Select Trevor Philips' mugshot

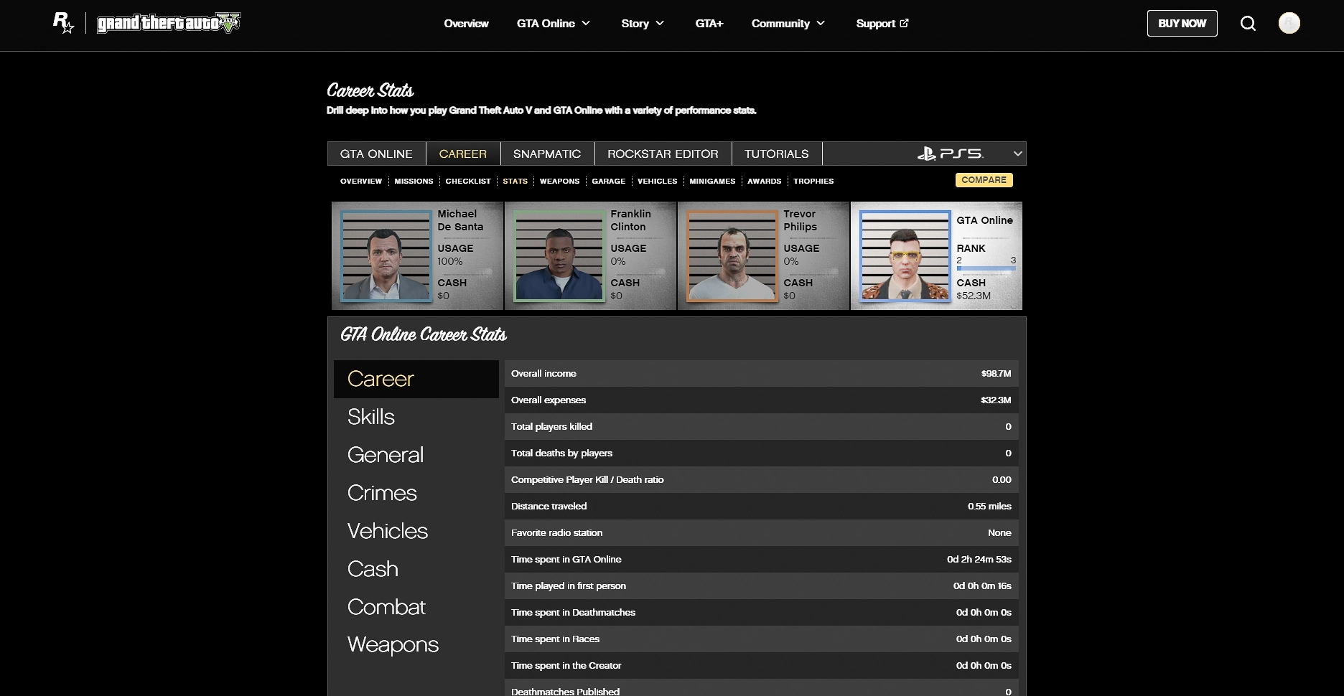tap(732, 256)
